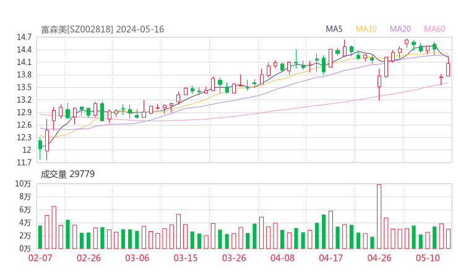
Task: Click the 6万 volume axis label
Action: point(25,210)
